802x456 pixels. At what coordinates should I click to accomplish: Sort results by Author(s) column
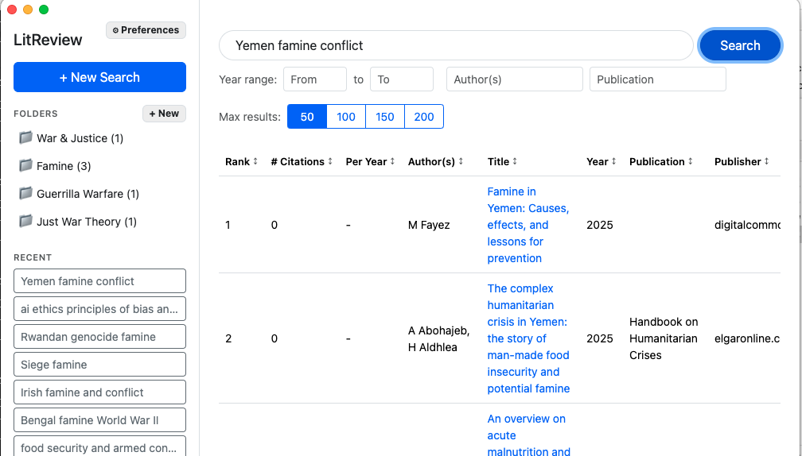436,161
